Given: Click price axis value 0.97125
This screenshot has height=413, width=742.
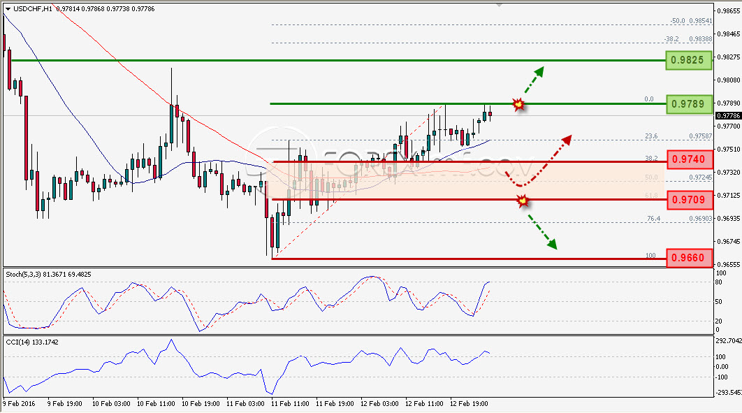Looking at the screenshot, I should point(729,196).
